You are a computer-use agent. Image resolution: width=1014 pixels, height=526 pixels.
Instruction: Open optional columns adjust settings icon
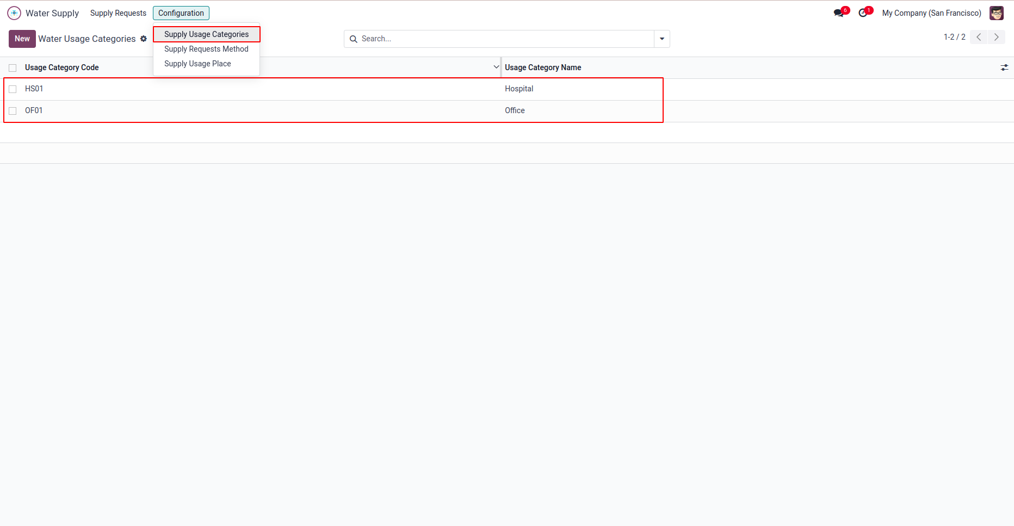pos(1004,67)
